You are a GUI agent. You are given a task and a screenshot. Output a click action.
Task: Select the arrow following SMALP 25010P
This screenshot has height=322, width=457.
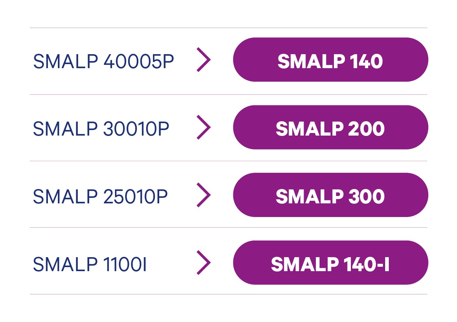[x=204, y=195]
